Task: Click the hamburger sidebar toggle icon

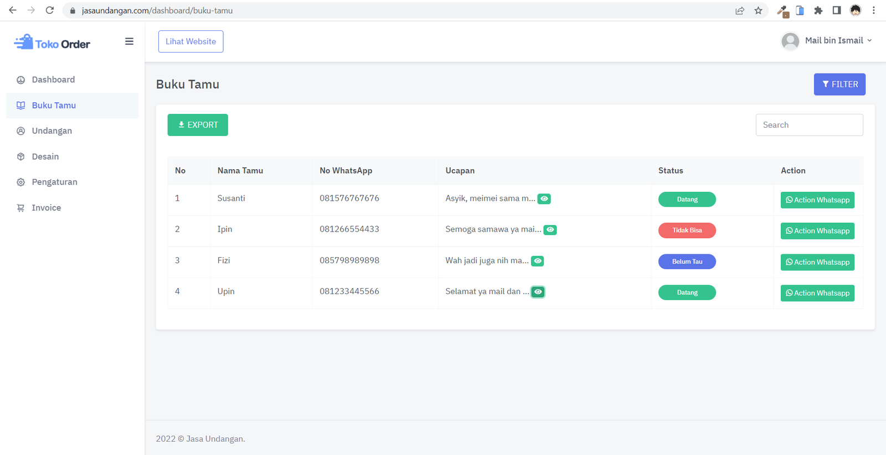Action: 129,41
